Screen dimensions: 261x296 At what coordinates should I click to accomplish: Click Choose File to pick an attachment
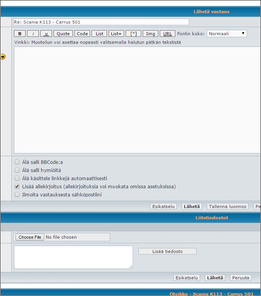point(30,237)
